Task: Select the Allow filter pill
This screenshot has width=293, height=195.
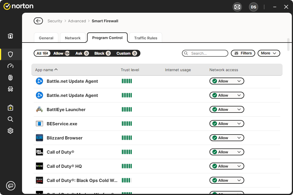Action: point(61,53)
